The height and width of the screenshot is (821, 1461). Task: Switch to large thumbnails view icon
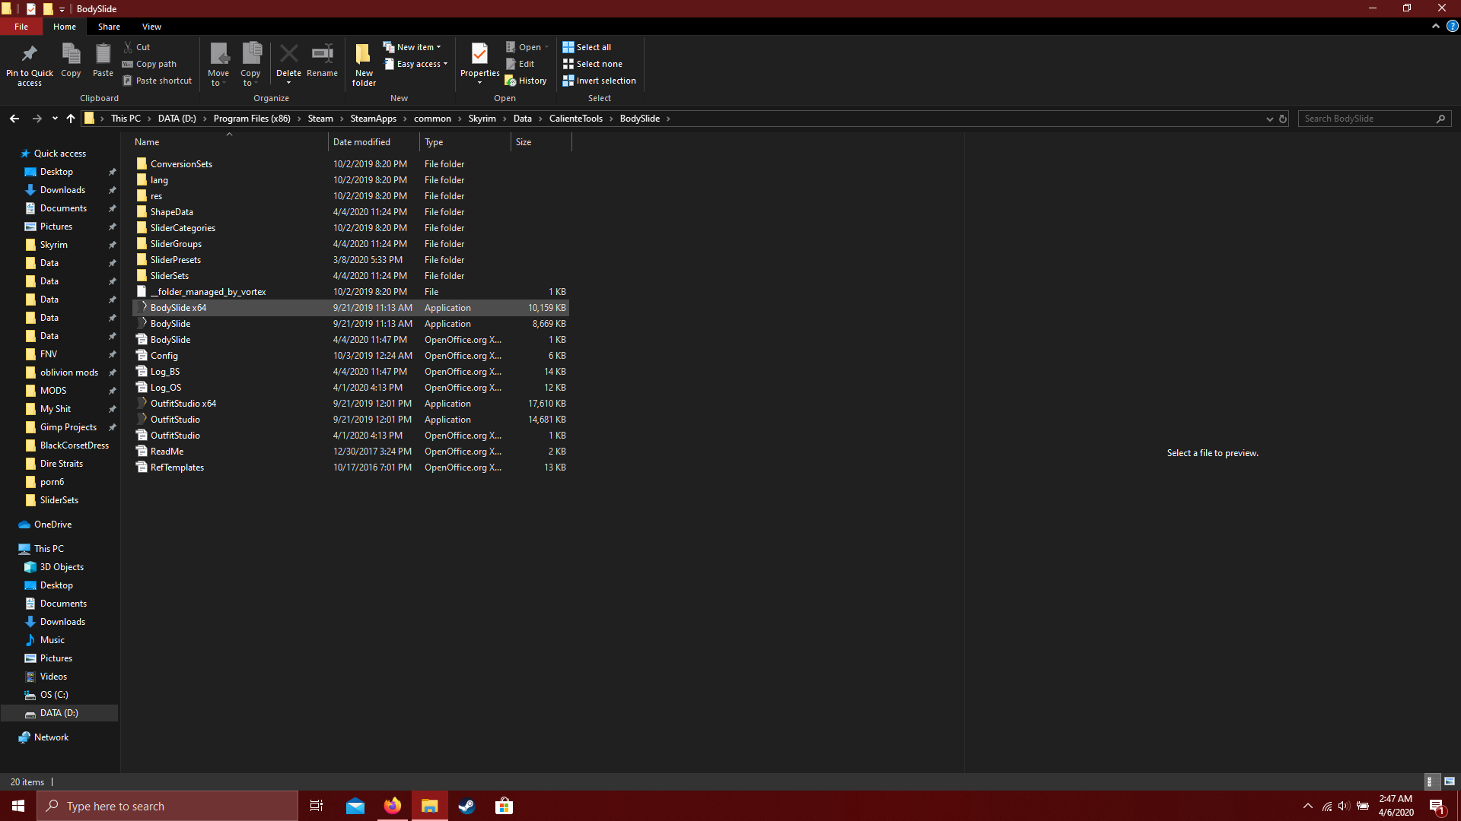point(1450,781)
